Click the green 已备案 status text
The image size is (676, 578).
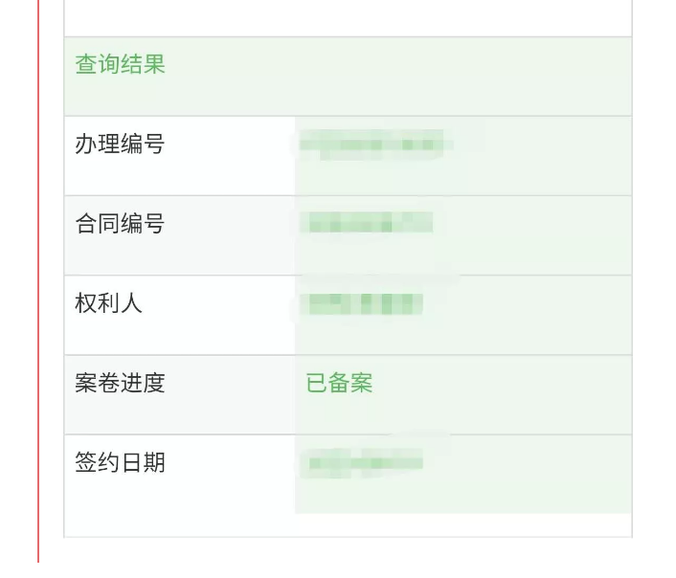pos(339,383)
